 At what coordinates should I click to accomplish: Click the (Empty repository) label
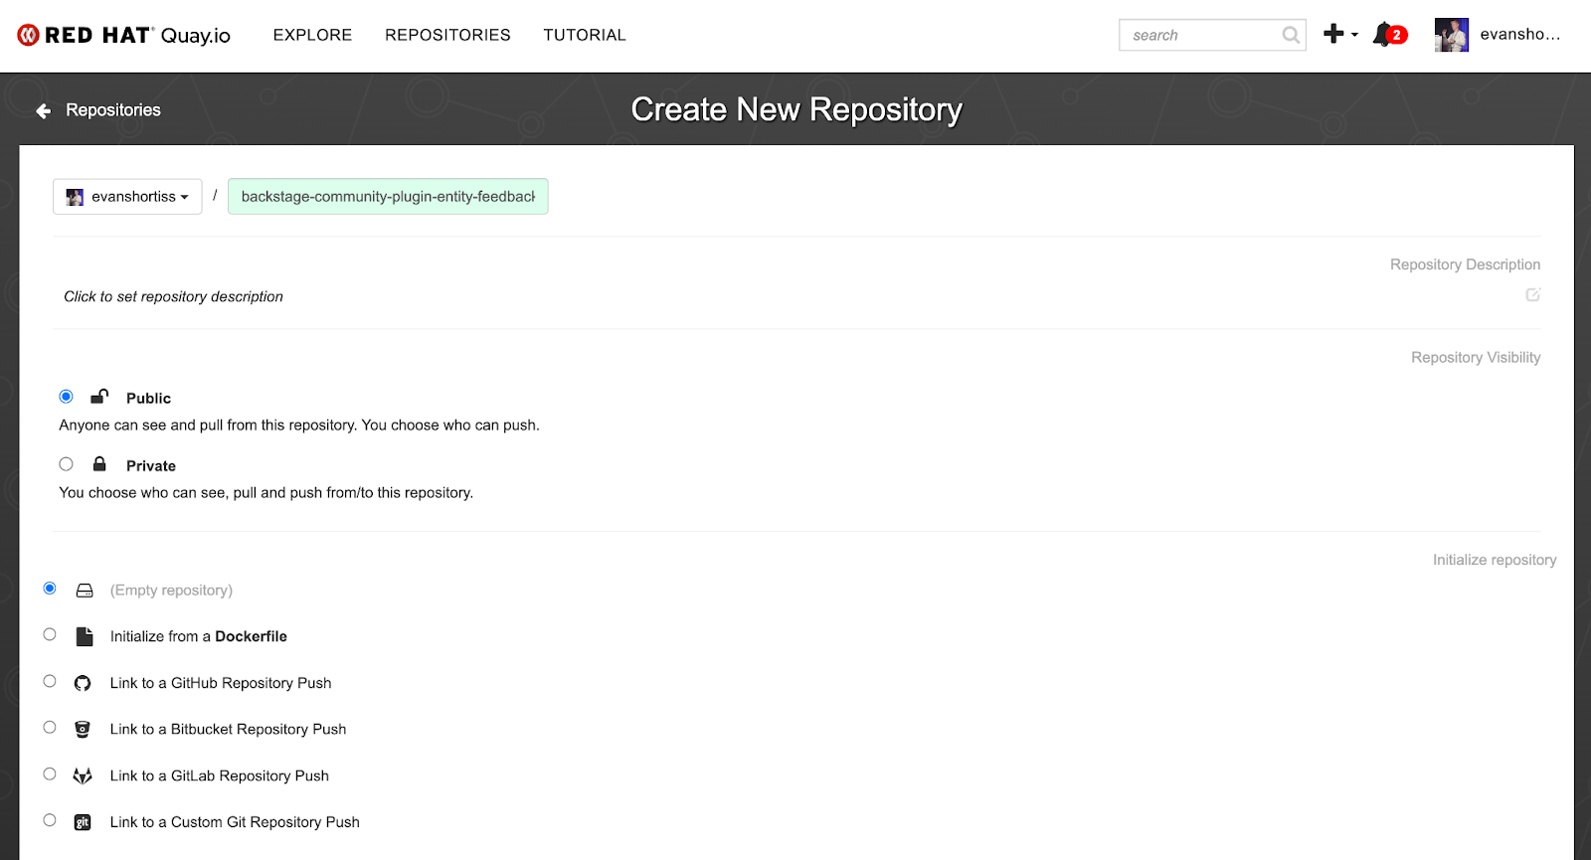(x=171, y=591)
